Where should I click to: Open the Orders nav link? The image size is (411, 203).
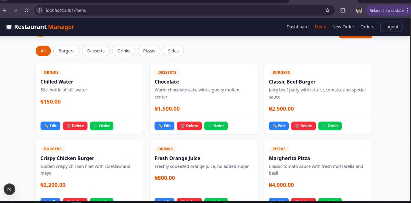point(367,27)
